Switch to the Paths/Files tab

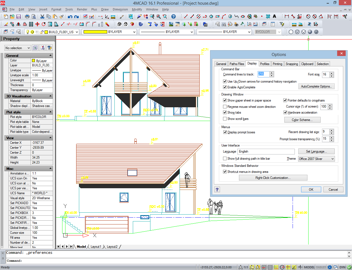pos(237,64)
